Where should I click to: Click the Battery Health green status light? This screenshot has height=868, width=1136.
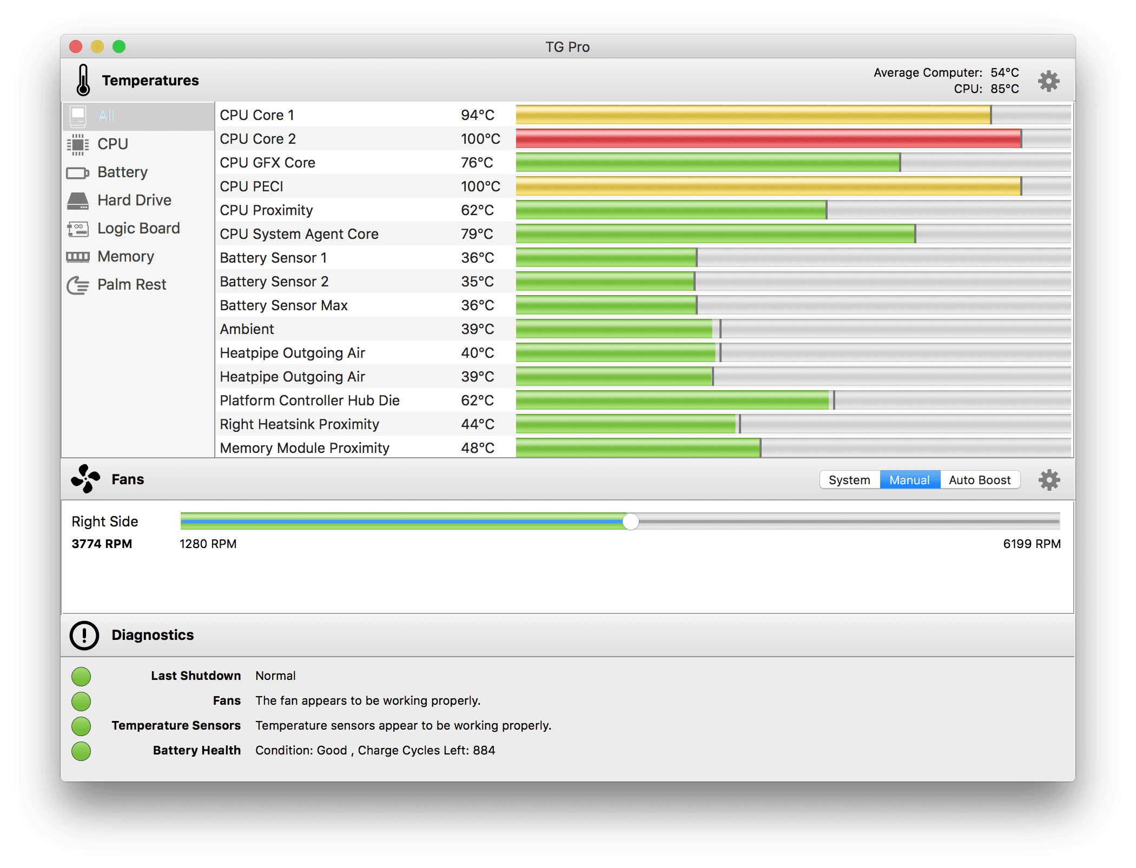[81, 751]
